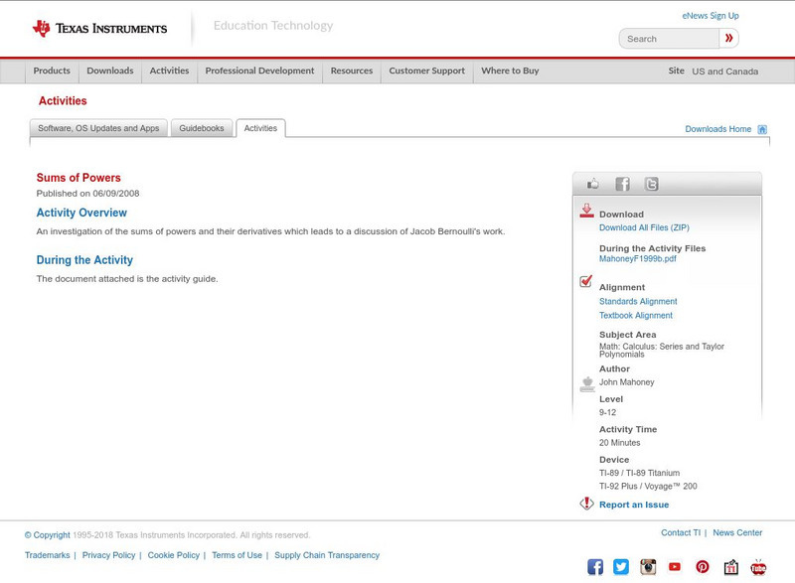Viewport: 795px width, 583px height.
Task: Click the YouTube footer icon
Action: pos(675,566)
